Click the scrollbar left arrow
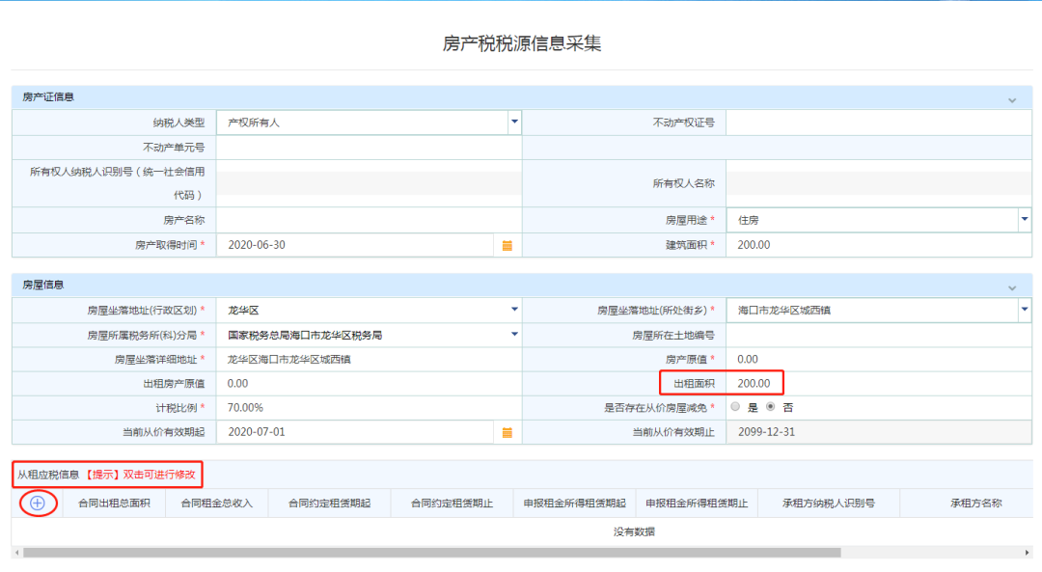The width and height of the screenshot is (1042, 572). pyautogui.click(x=16, y=553)
